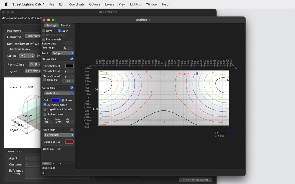Open the View menu

click(122, 4)
